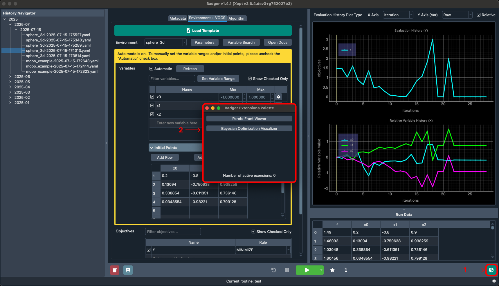This screenshot has width=499, height=286.
Task: Expand the 2025-06 tree node
Action: [x=10, y=76]
